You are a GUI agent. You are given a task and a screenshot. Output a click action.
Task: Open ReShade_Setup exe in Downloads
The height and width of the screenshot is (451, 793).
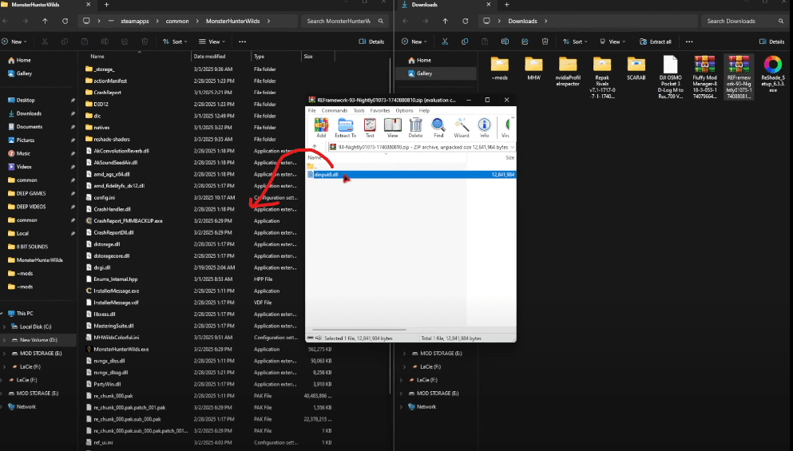pyautogui.click(x=773, y=74)
